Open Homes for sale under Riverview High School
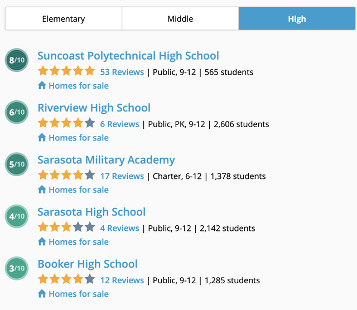 (x=79, y=138)
